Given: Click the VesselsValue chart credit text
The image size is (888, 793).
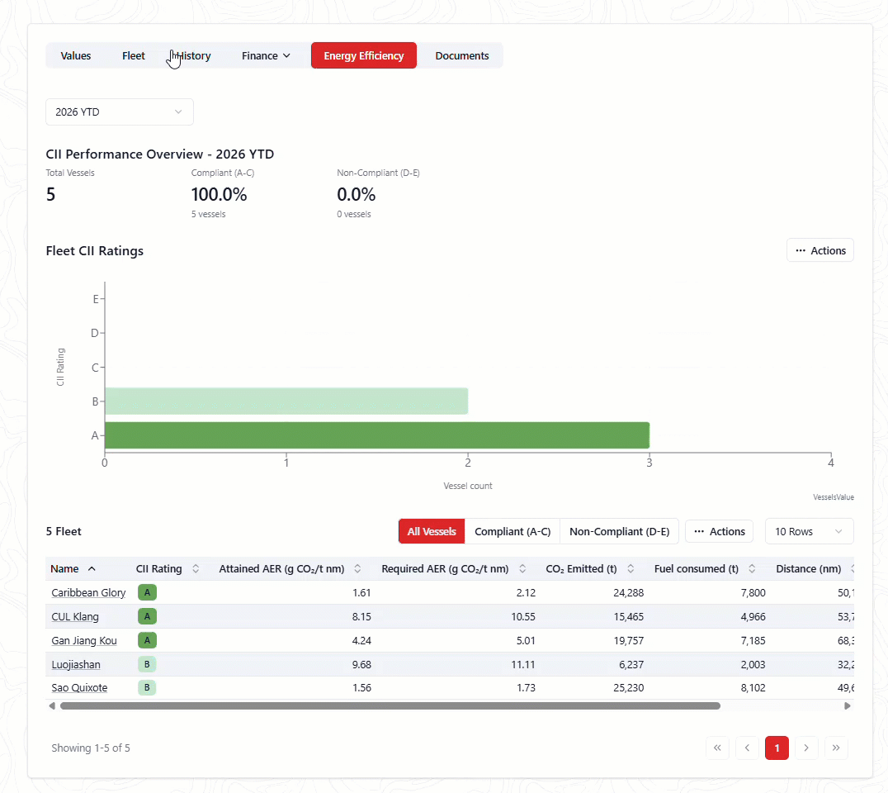Looking at the screenshot, I should pos(833,497).
